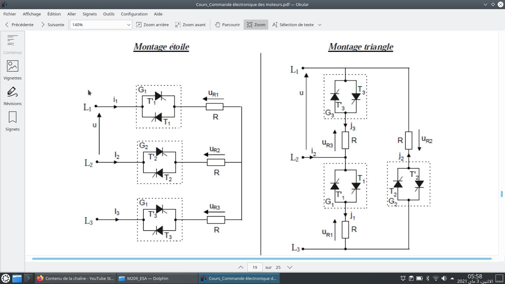Select the Sélection de texte tool
The height and width of the screenshot is (284, 505).
coord(293,24)
